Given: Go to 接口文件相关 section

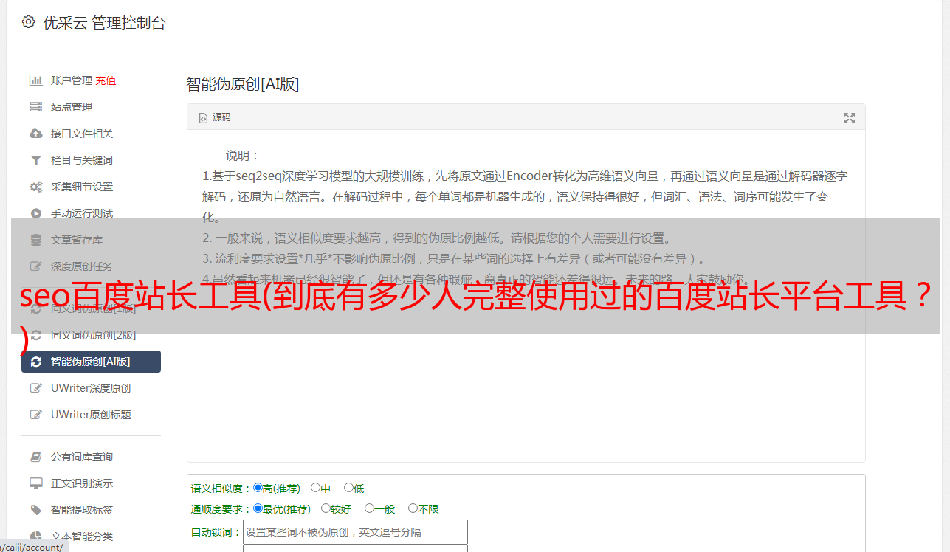Looking at the screenshot, I should pos(82,134).
